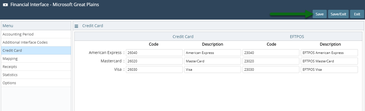Screen dimensions: 365x111
Task: Open the Mapping menu item
Action: (36, 59)
